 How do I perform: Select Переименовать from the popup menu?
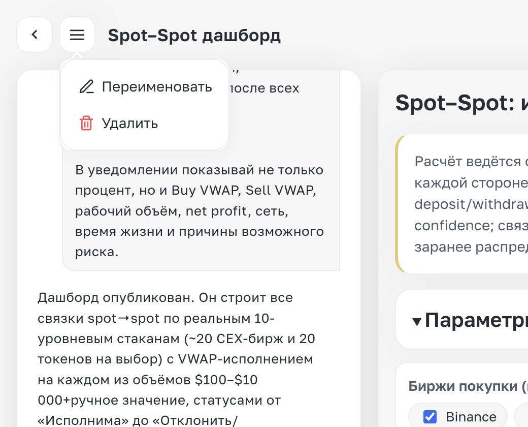pyautogui.click(x=145, y=87)
